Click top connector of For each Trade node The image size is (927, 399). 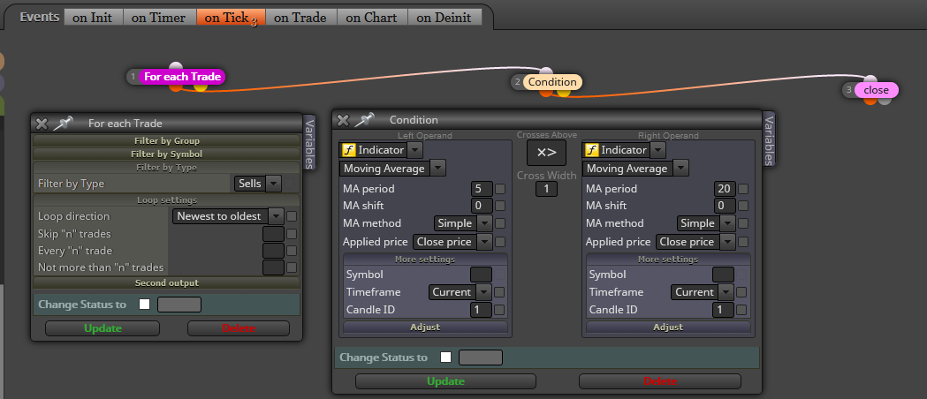(x=176, y=67)
